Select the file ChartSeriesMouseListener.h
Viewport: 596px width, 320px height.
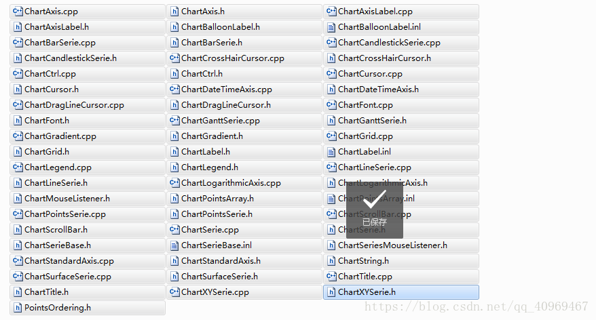(401, 245)
